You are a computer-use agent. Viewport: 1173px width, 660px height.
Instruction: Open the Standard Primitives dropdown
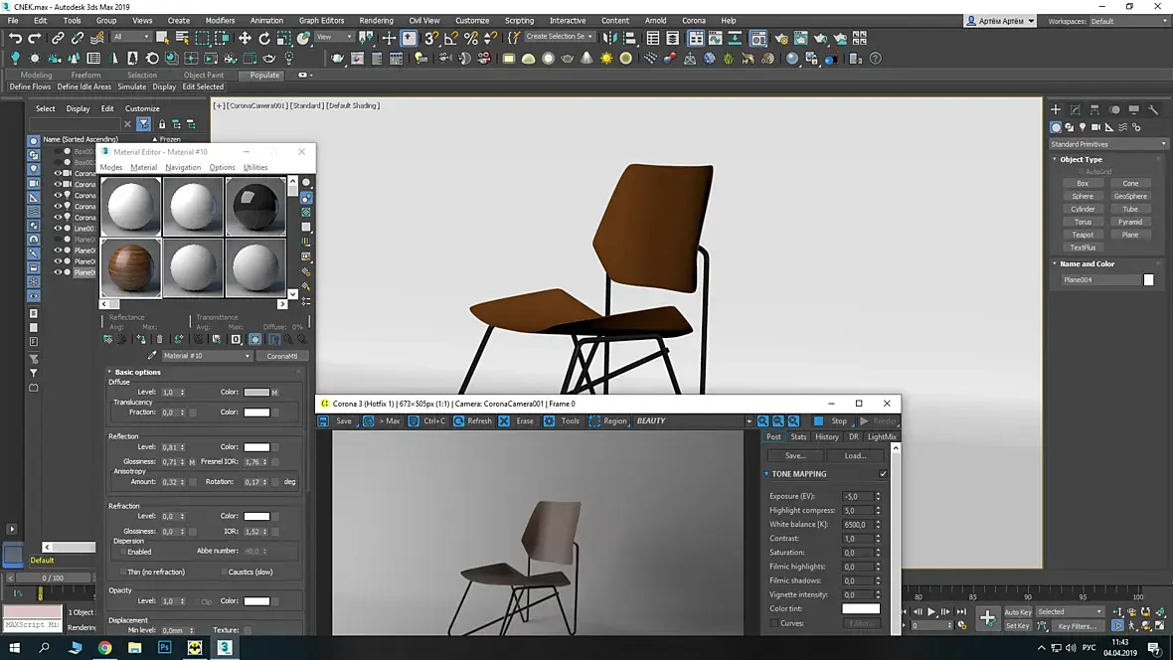[x=1108, y=144]
